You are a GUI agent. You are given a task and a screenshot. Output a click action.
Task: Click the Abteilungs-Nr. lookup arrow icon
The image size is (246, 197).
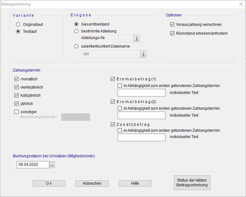[137, 38]
